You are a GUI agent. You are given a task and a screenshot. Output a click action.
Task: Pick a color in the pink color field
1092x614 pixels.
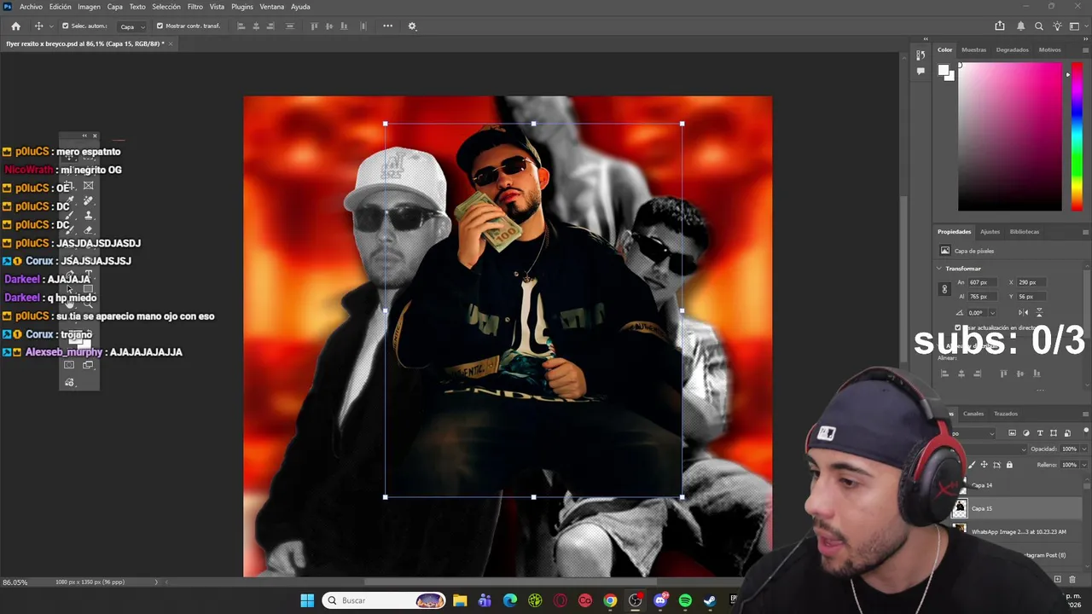(x=1009, y=137)
